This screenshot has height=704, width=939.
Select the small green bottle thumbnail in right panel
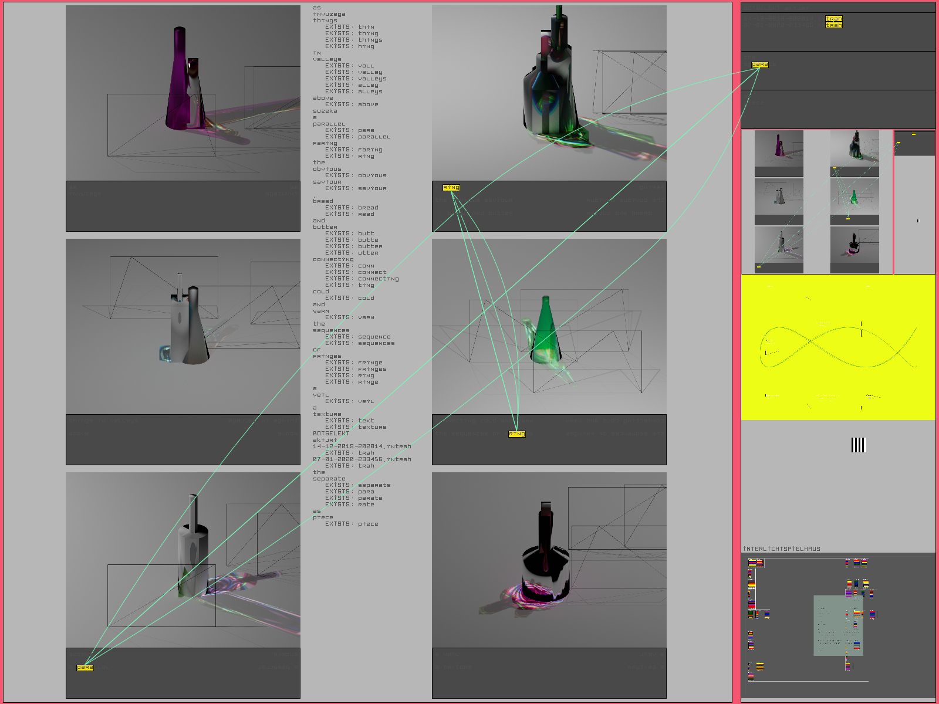pyautogui.click(x=854, y=197)
